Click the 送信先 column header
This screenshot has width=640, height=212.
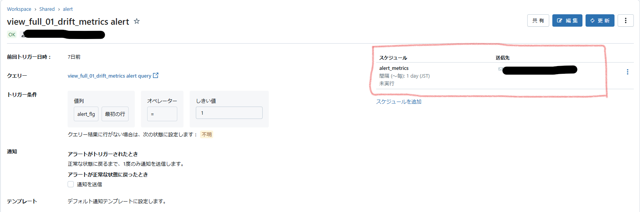[x=503, y=58]
